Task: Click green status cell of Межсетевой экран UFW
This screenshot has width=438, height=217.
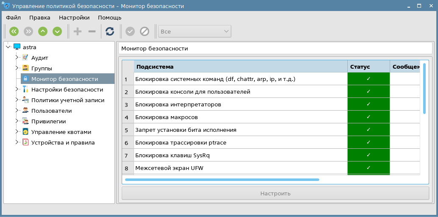Action: point(368,168)
